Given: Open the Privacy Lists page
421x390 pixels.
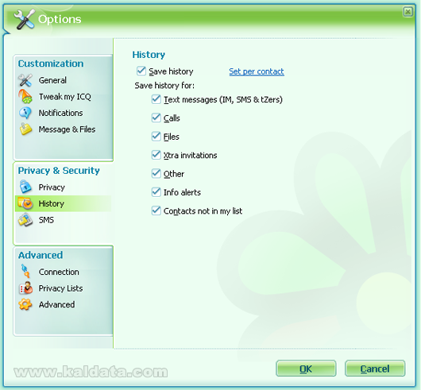Looking at the screenshot, I should pos(60,288).
